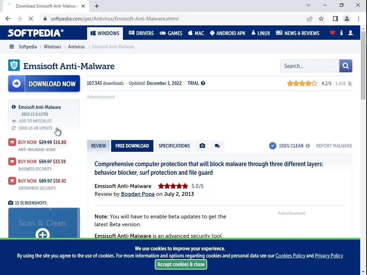Open the screenshots camera tab
This screenshot has width=367, height=275.
click(x=202, y=146)
